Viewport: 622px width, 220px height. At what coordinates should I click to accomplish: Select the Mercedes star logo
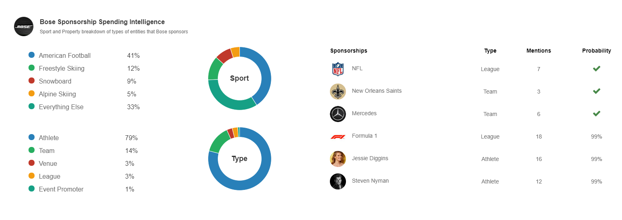click(x=338, y=114)
